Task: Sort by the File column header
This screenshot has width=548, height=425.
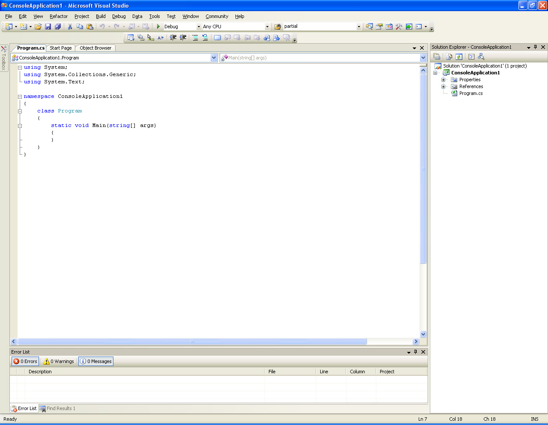Action: coord(290,372)
